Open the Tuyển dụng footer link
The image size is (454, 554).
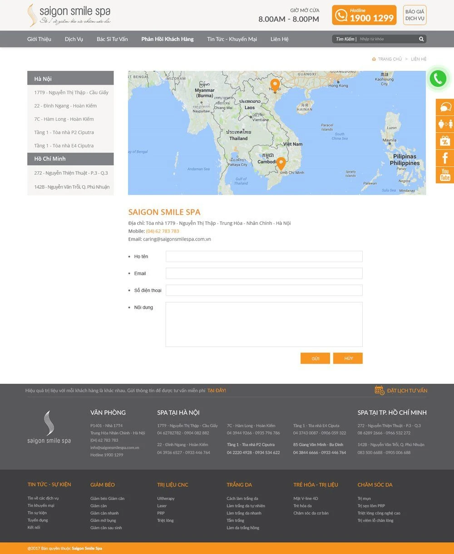tap(38, 520)
